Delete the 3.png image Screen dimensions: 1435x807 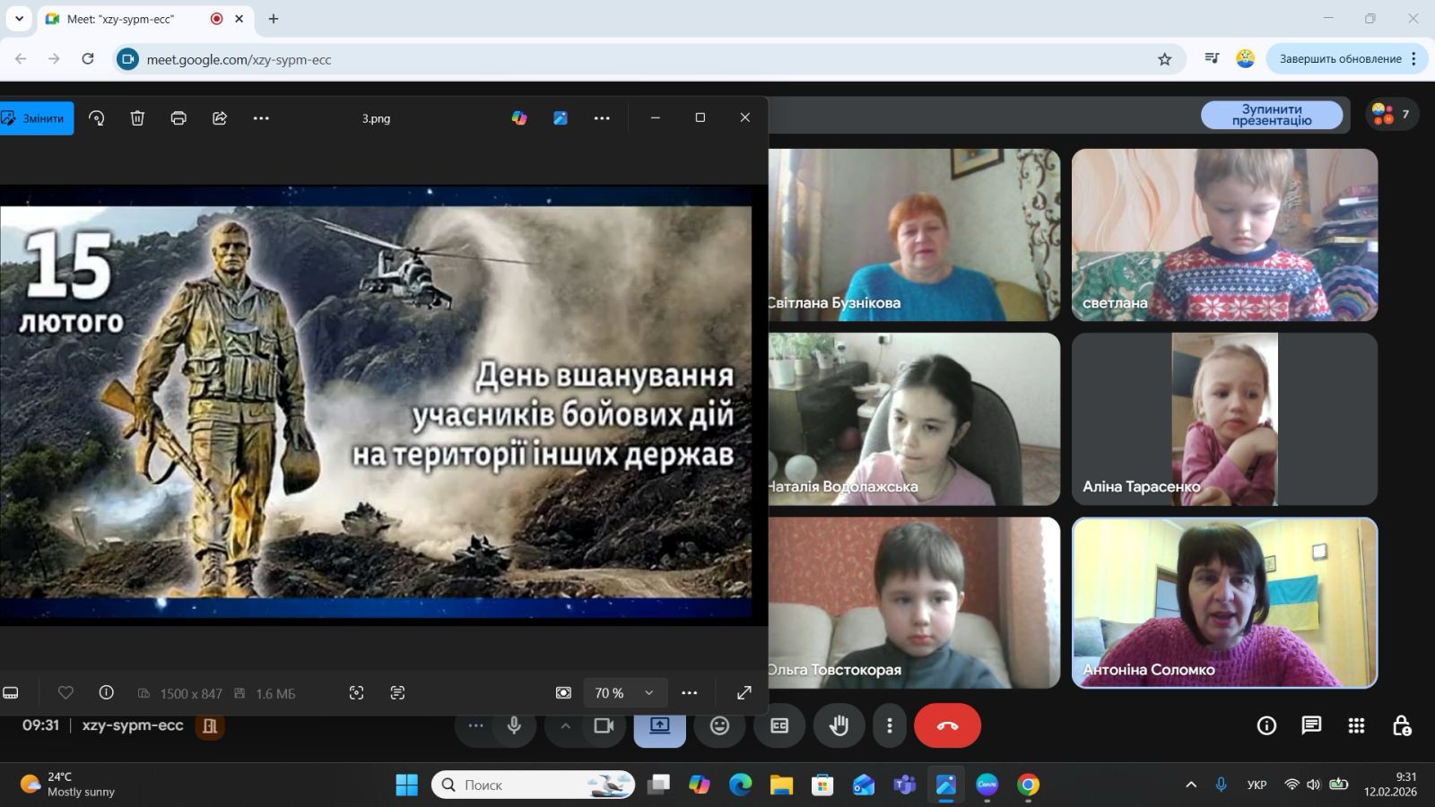137,118
